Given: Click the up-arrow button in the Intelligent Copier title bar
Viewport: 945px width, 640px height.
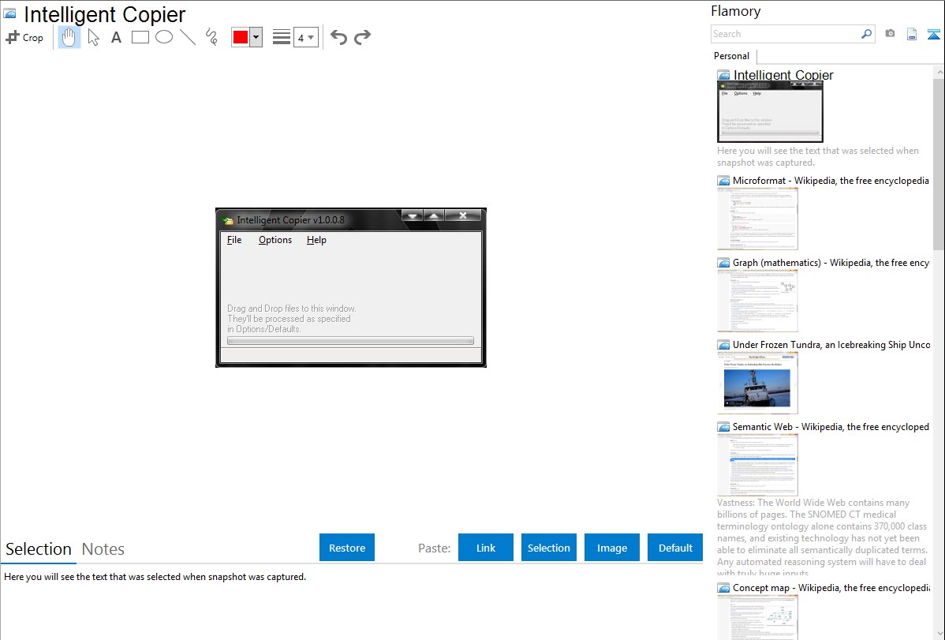Looking at the screenshot, I should 434,215.
